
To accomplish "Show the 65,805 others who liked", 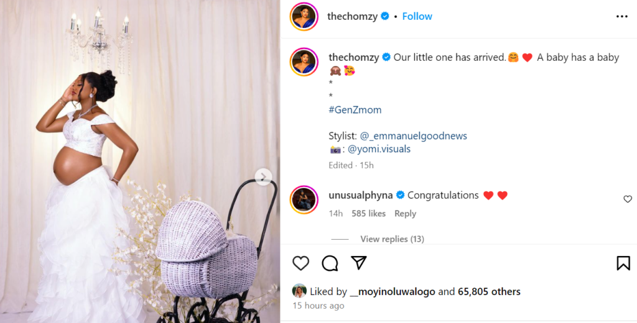I will click(x=489, y=291).
